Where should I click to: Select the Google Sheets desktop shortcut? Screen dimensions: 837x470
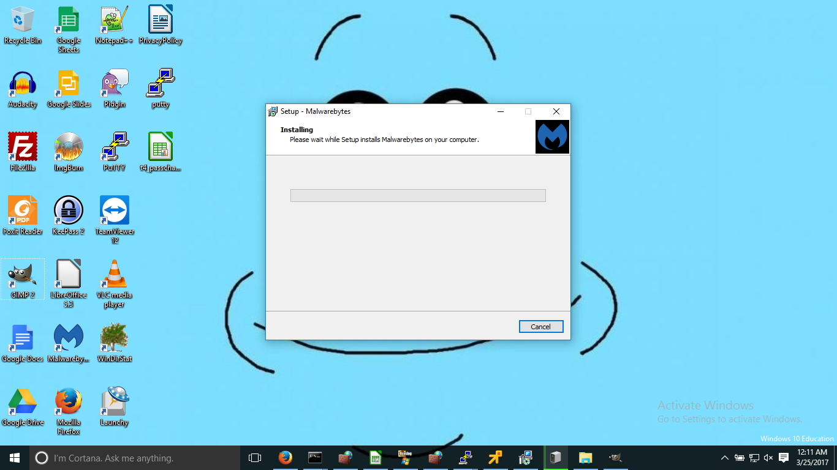pyautogui.click(x=69, y=29)
